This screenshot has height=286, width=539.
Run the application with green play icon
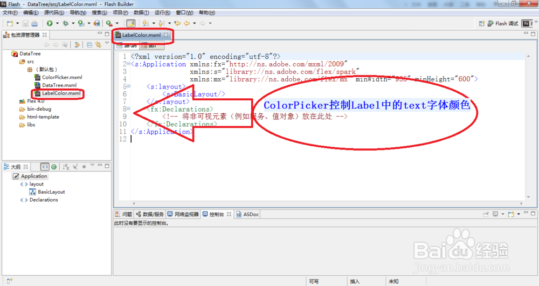50,23
